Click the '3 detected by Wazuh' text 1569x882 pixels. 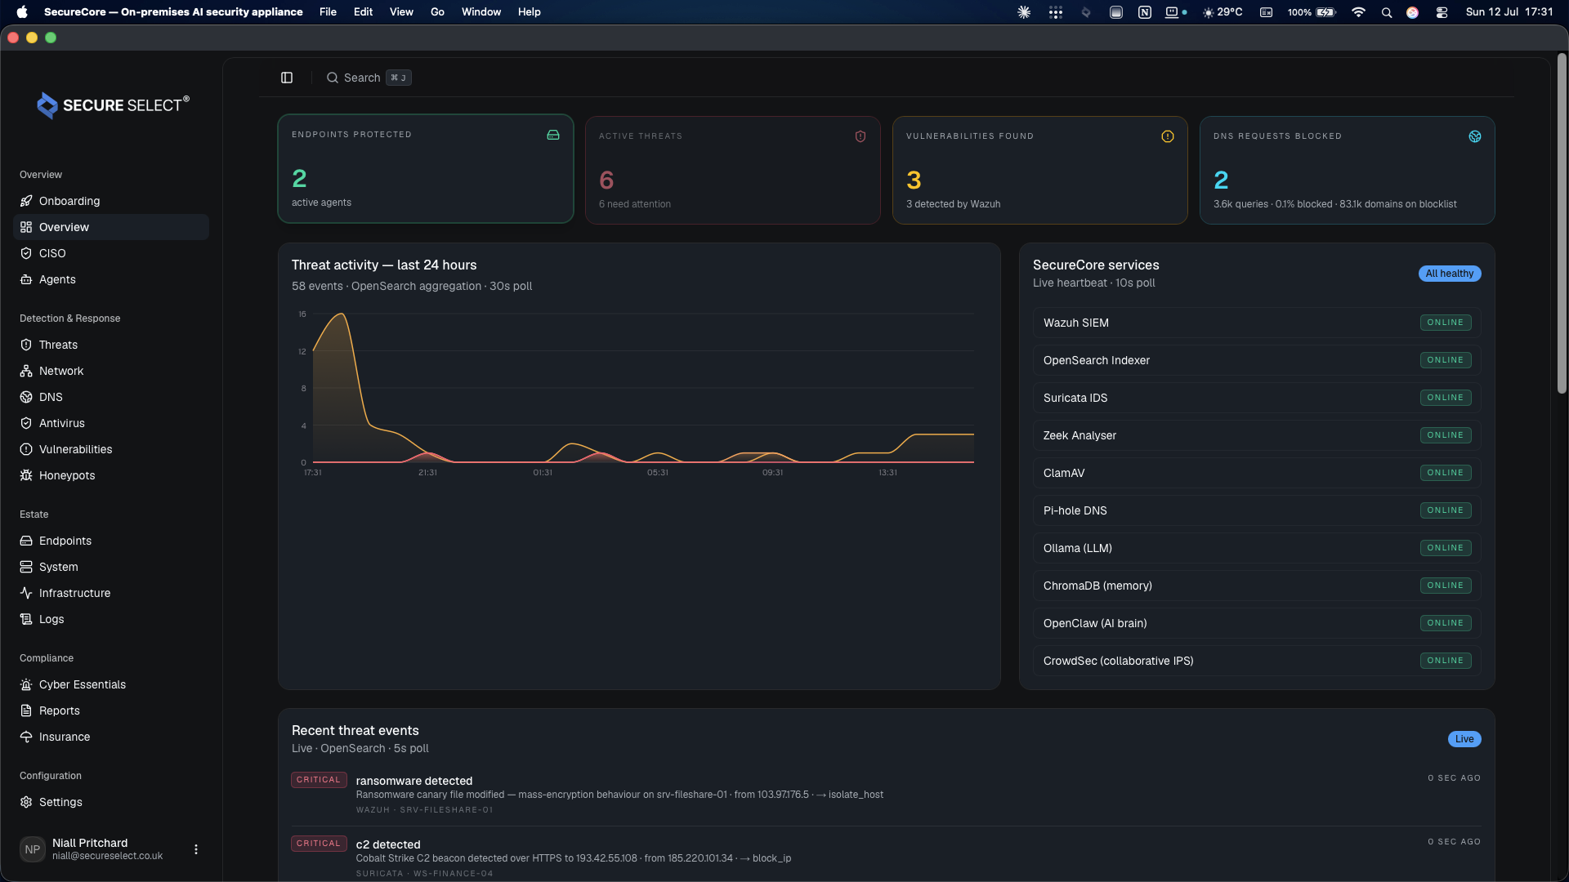953,204
